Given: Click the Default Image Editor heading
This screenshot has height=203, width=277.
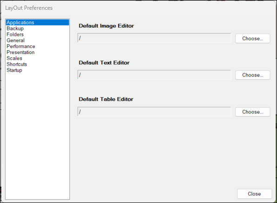Looking at the screenshot, I should click(106, 26).
